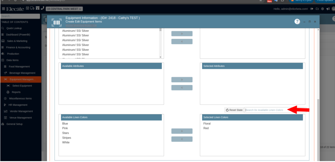
Task: Click the building icon in header
Action: click(x=38, y=8)
